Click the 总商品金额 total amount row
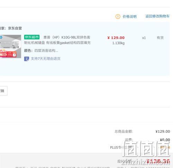This screenshot has width=173, height=168. click(x=142, y=131)
